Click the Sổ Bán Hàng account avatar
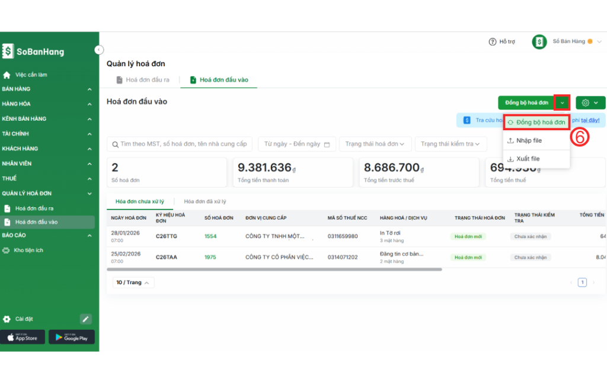607x383 pixels. tap(539, 42)
